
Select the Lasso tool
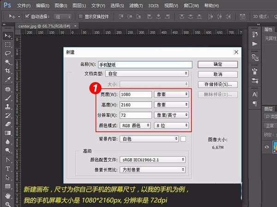pyautogui.click(x=8, y=53)
